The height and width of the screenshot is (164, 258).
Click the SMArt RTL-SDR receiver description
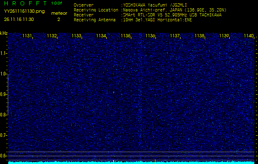172,14
